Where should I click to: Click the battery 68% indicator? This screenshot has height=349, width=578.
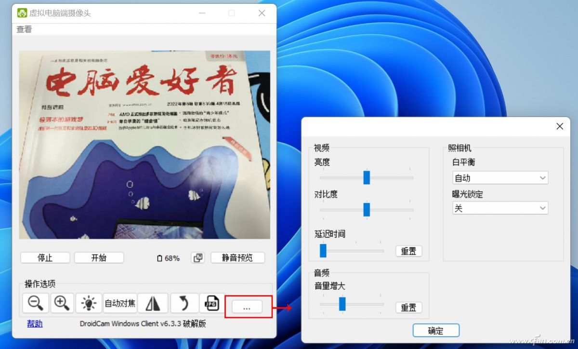169,258
